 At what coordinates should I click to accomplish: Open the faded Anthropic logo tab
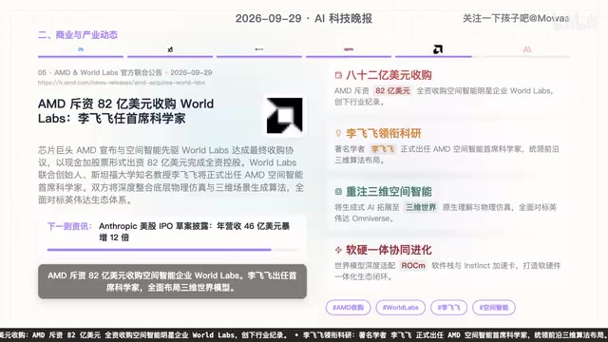click(527, 49)
